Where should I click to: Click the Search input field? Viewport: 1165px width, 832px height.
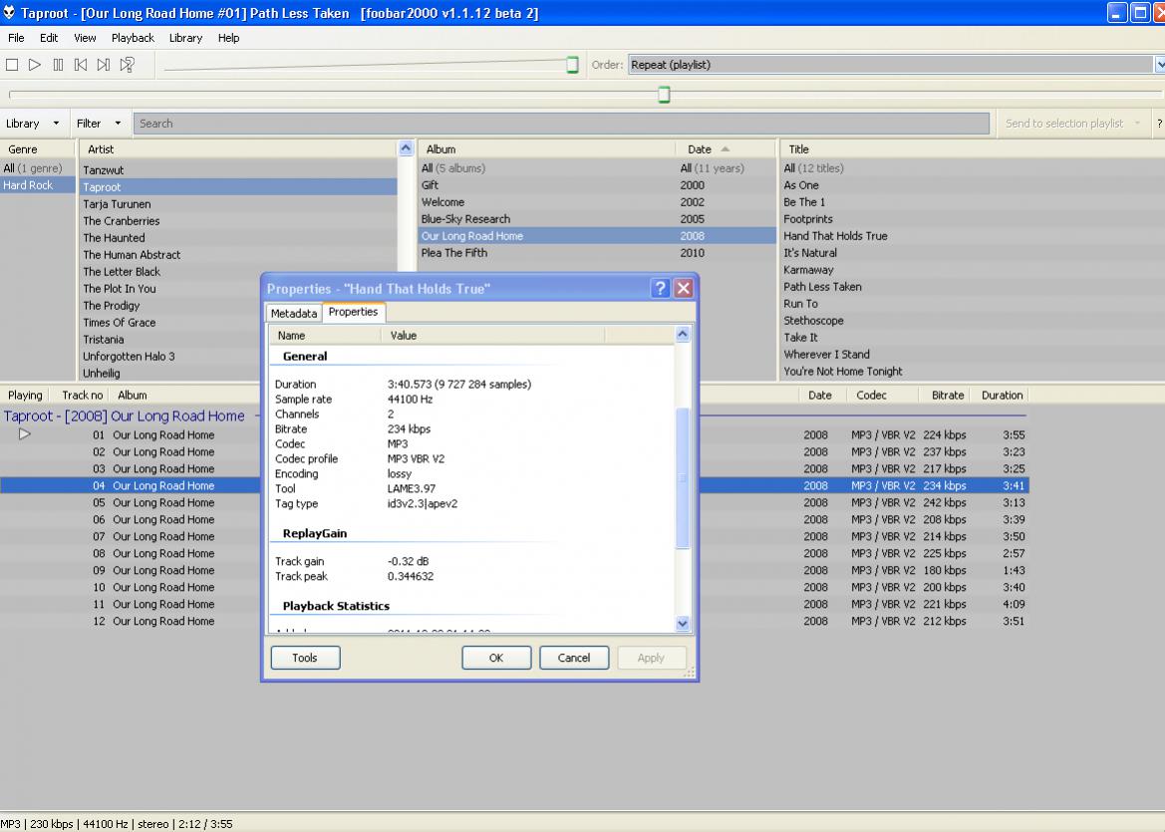tap(561, 124)
